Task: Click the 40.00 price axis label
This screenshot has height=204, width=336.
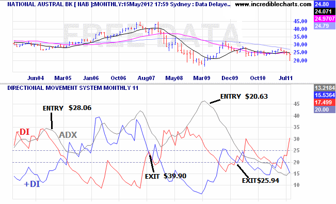Action: pos(300,29)
